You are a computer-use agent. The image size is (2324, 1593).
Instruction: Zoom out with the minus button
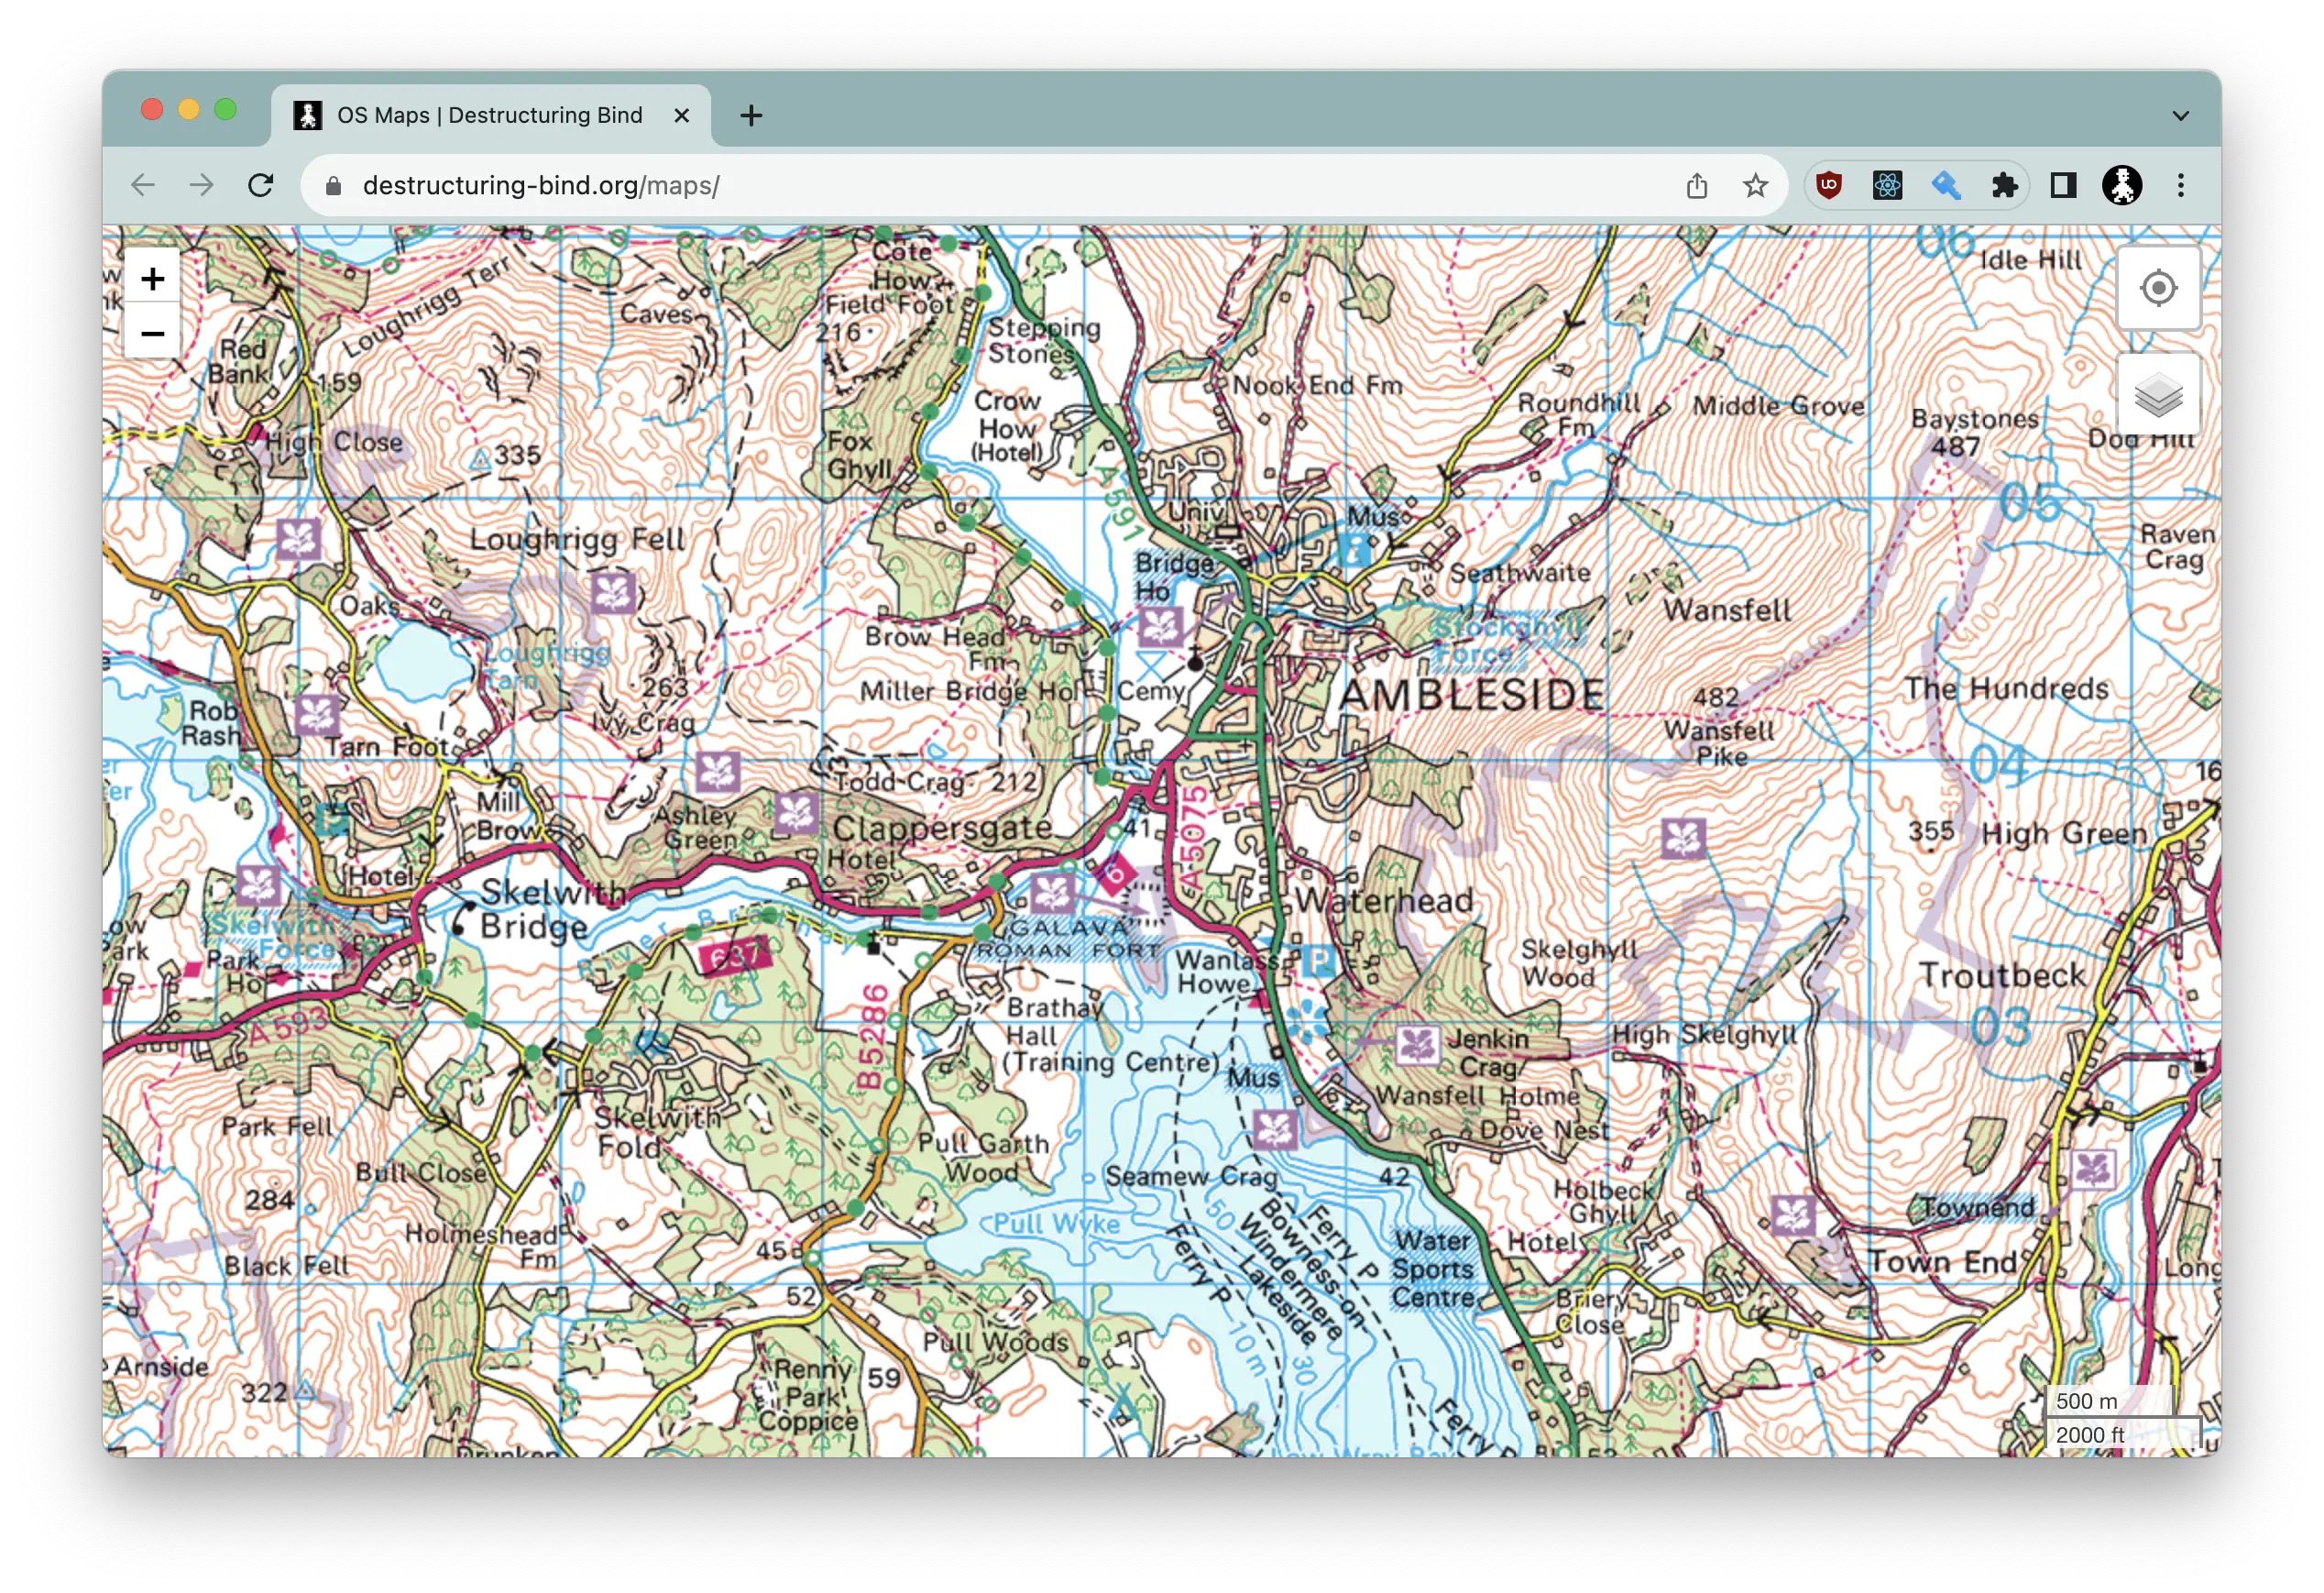tap(152, 333)
